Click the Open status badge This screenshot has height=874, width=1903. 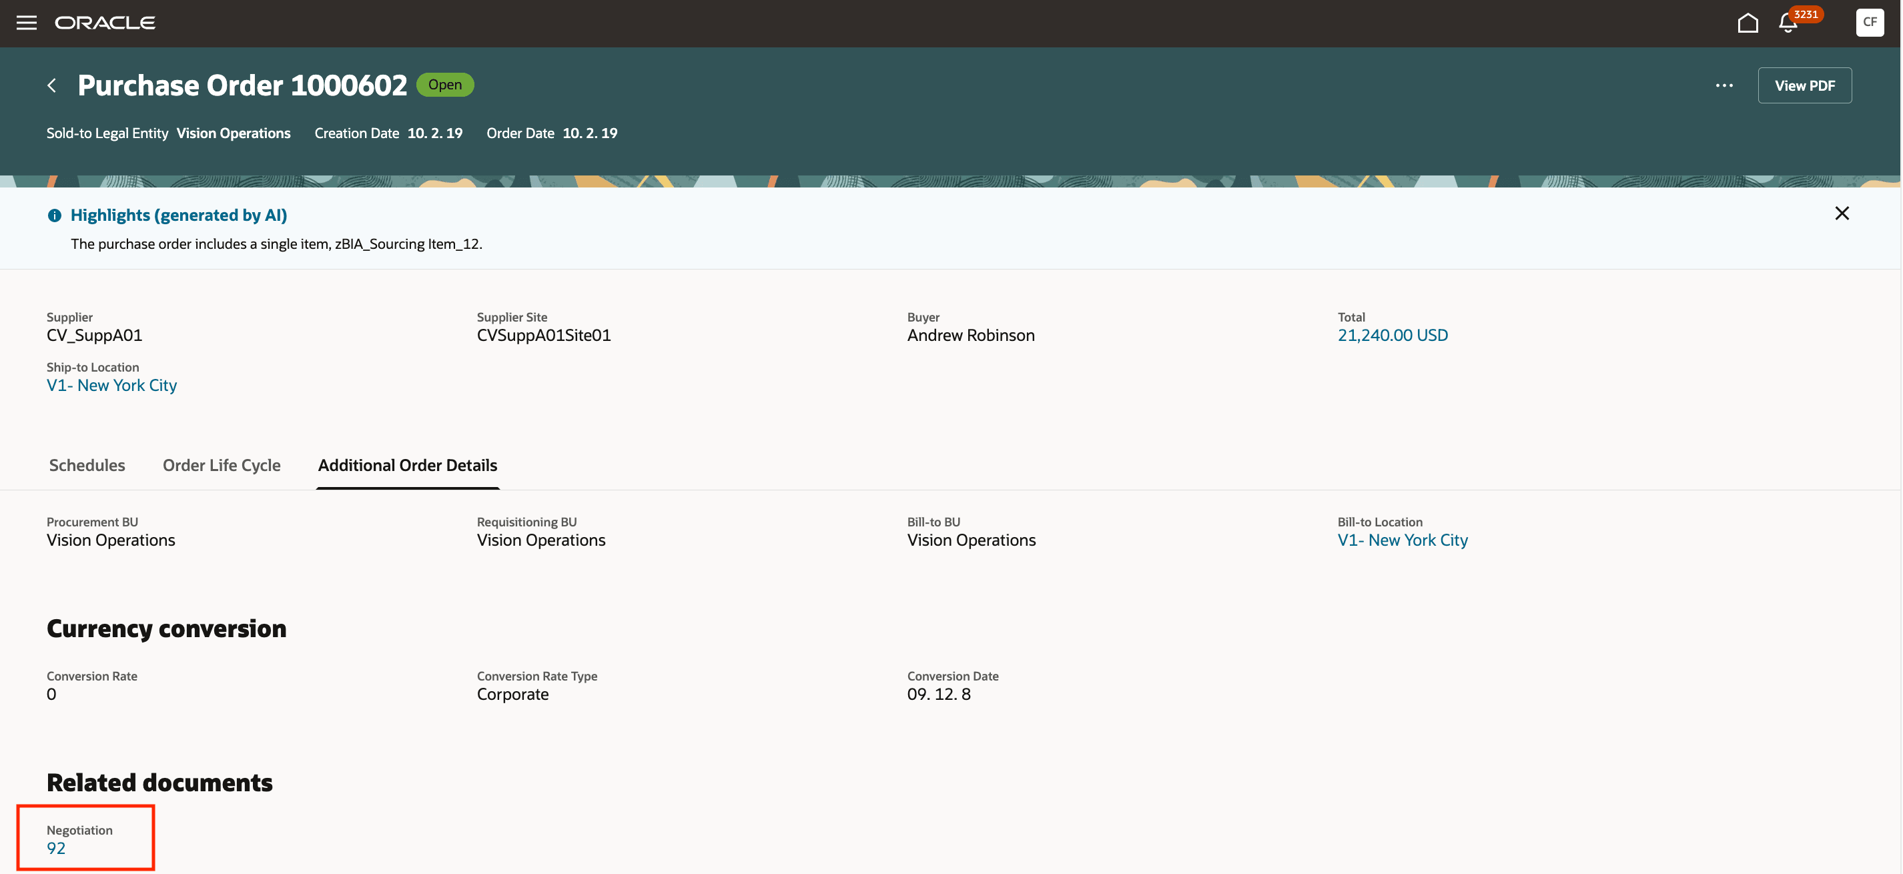point(444,85)
